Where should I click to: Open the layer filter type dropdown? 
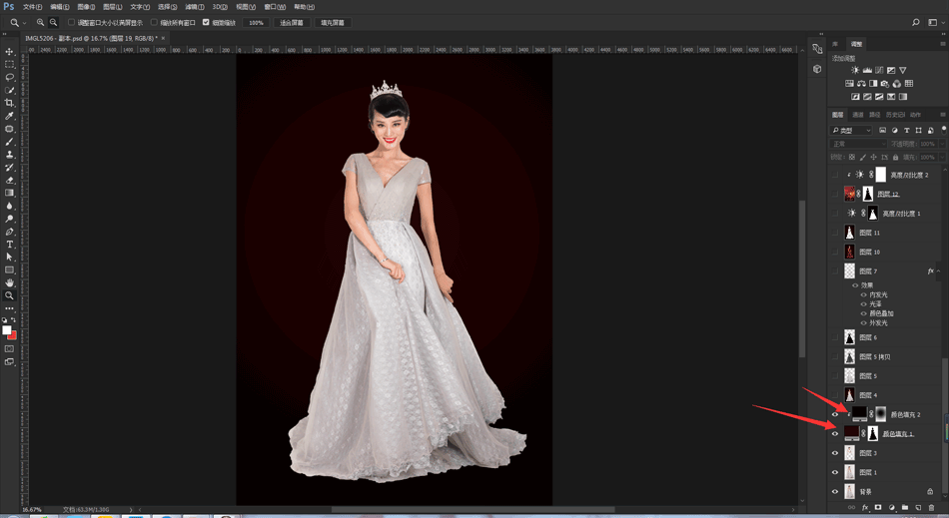tap(852, 131)
